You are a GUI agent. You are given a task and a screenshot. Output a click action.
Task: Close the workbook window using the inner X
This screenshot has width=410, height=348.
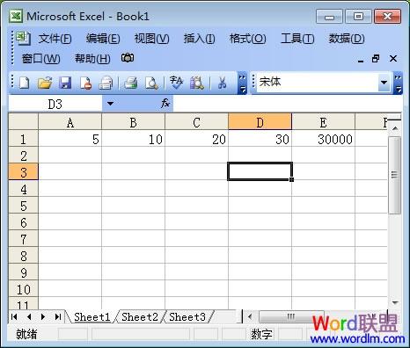pos(393,59)
